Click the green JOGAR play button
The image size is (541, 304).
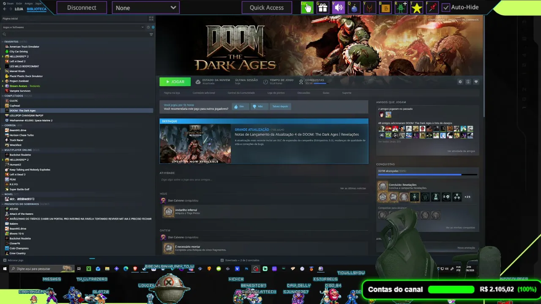[x=175, y=82]
